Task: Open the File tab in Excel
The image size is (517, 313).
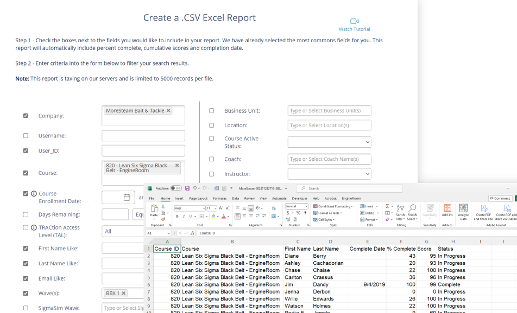Action: coord(152,199)
